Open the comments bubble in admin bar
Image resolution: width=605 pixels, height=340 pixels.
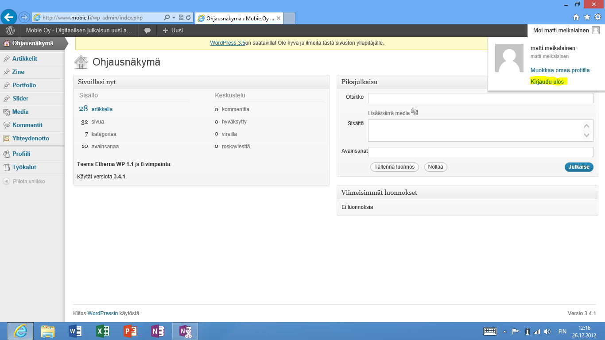pyautogui.click(x=147, y=31)
